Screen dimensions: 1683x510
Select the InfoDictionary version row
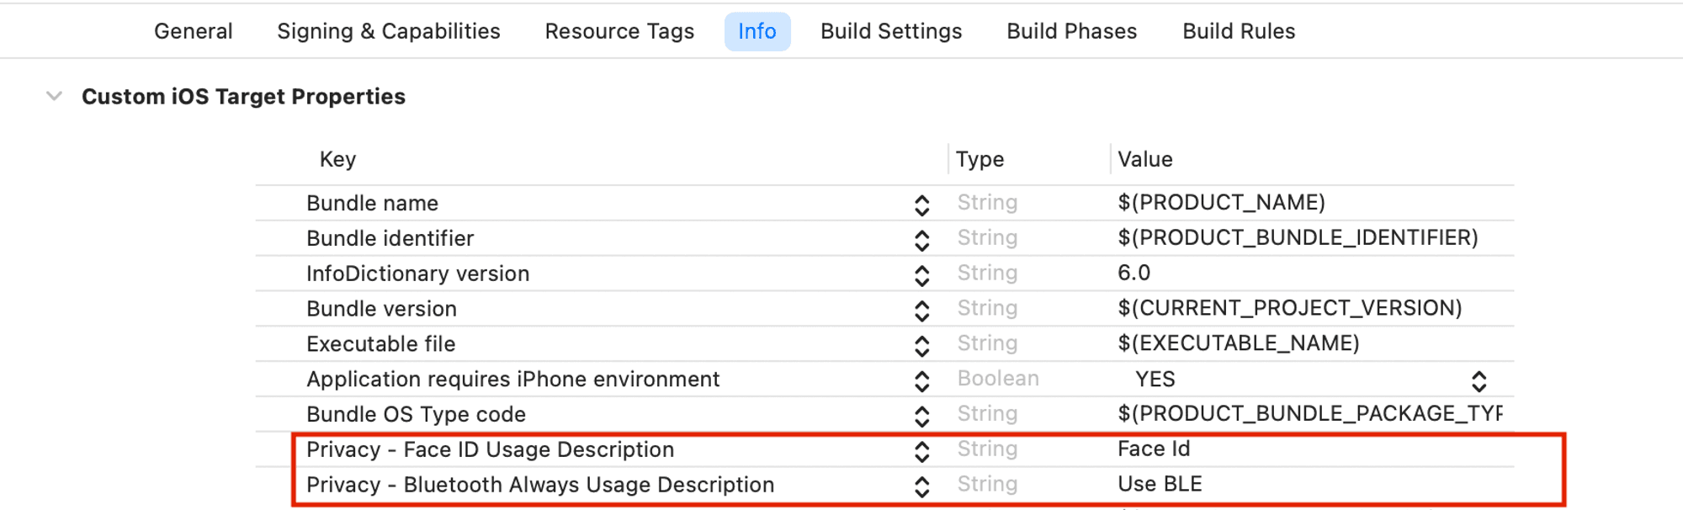[418, 273]
